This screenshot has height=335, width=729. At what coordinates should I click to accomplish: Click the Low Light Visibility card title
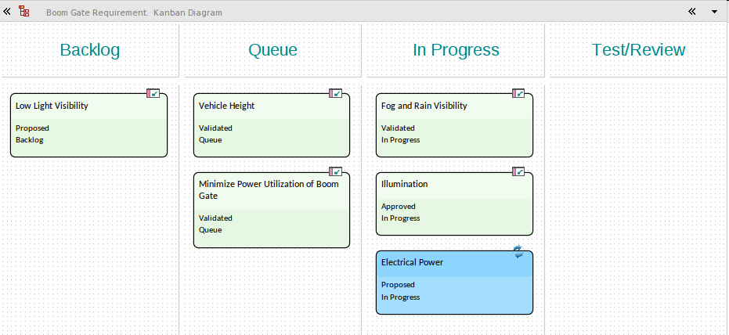pyautogui.click(x=52, y=106)
